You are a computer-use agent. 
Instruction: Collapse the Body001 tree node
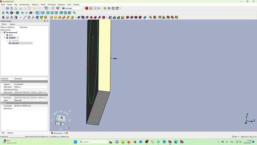(x=4, y=38)
